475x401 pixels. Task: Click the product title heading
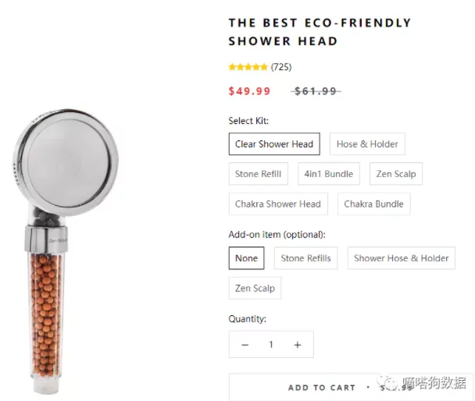tap(320, 32)
